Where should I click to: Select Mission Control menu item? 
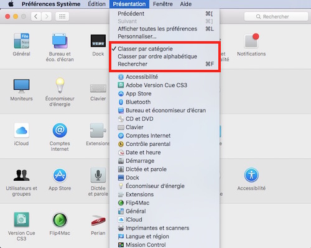click(165, 245)
